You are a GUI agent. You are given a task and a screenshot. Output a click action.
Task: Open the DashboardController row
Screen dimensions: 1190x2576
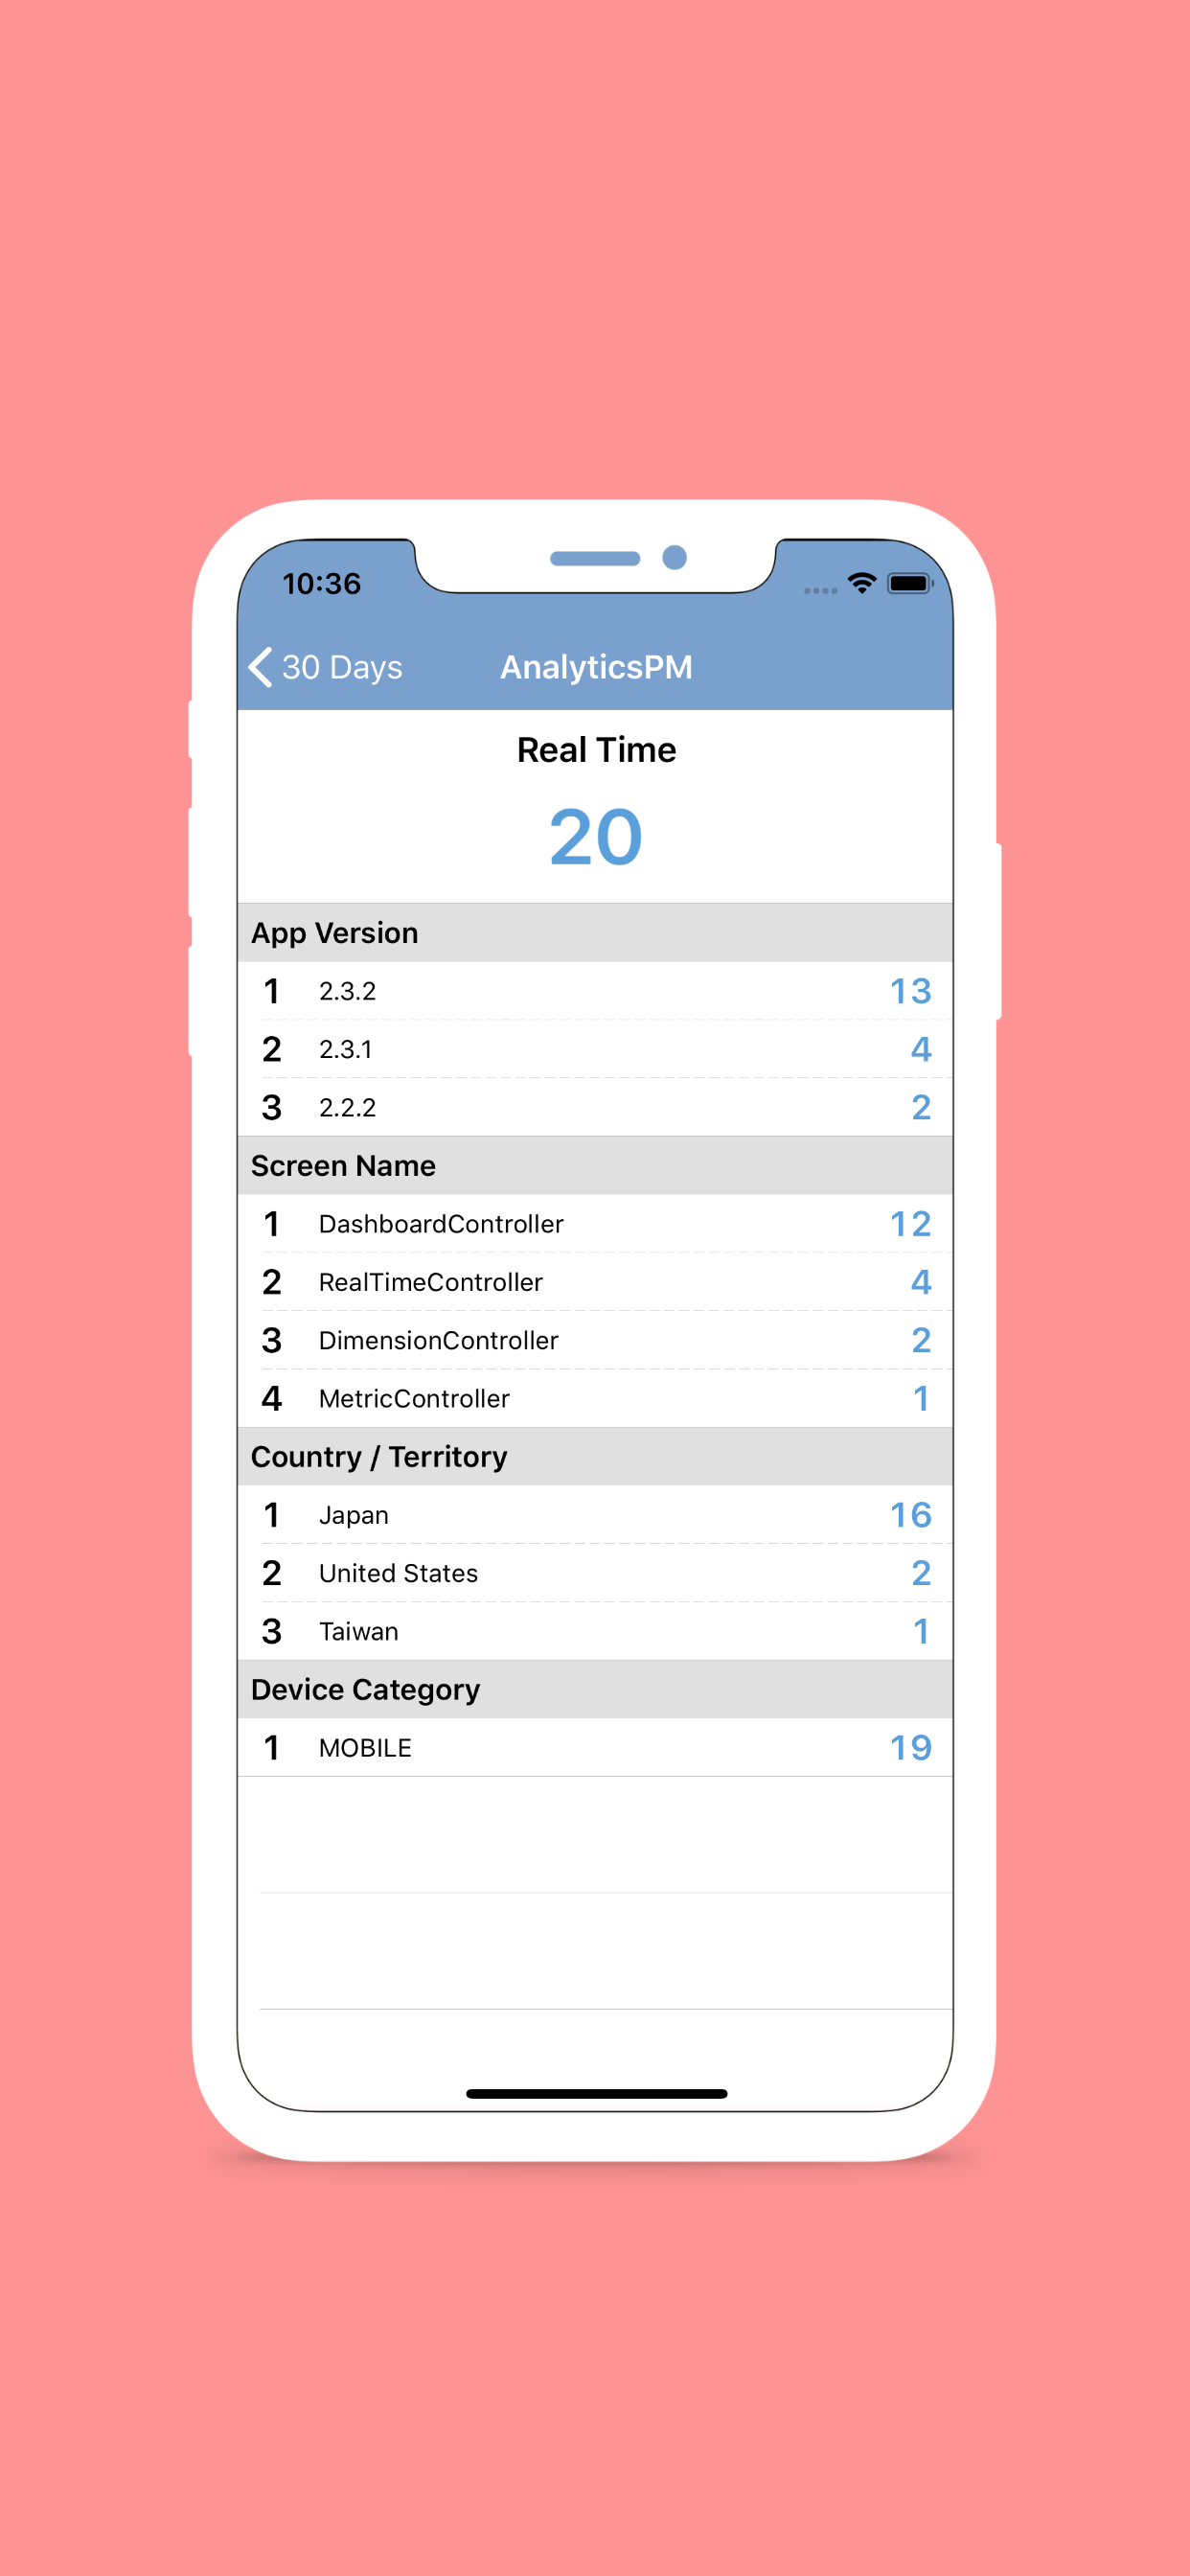pyautogui.click(x=595, y=1224)
